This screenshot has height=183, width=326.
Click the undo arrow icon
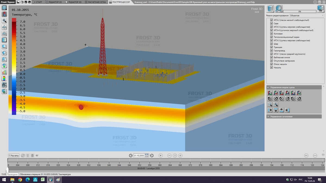coord(26,2)
